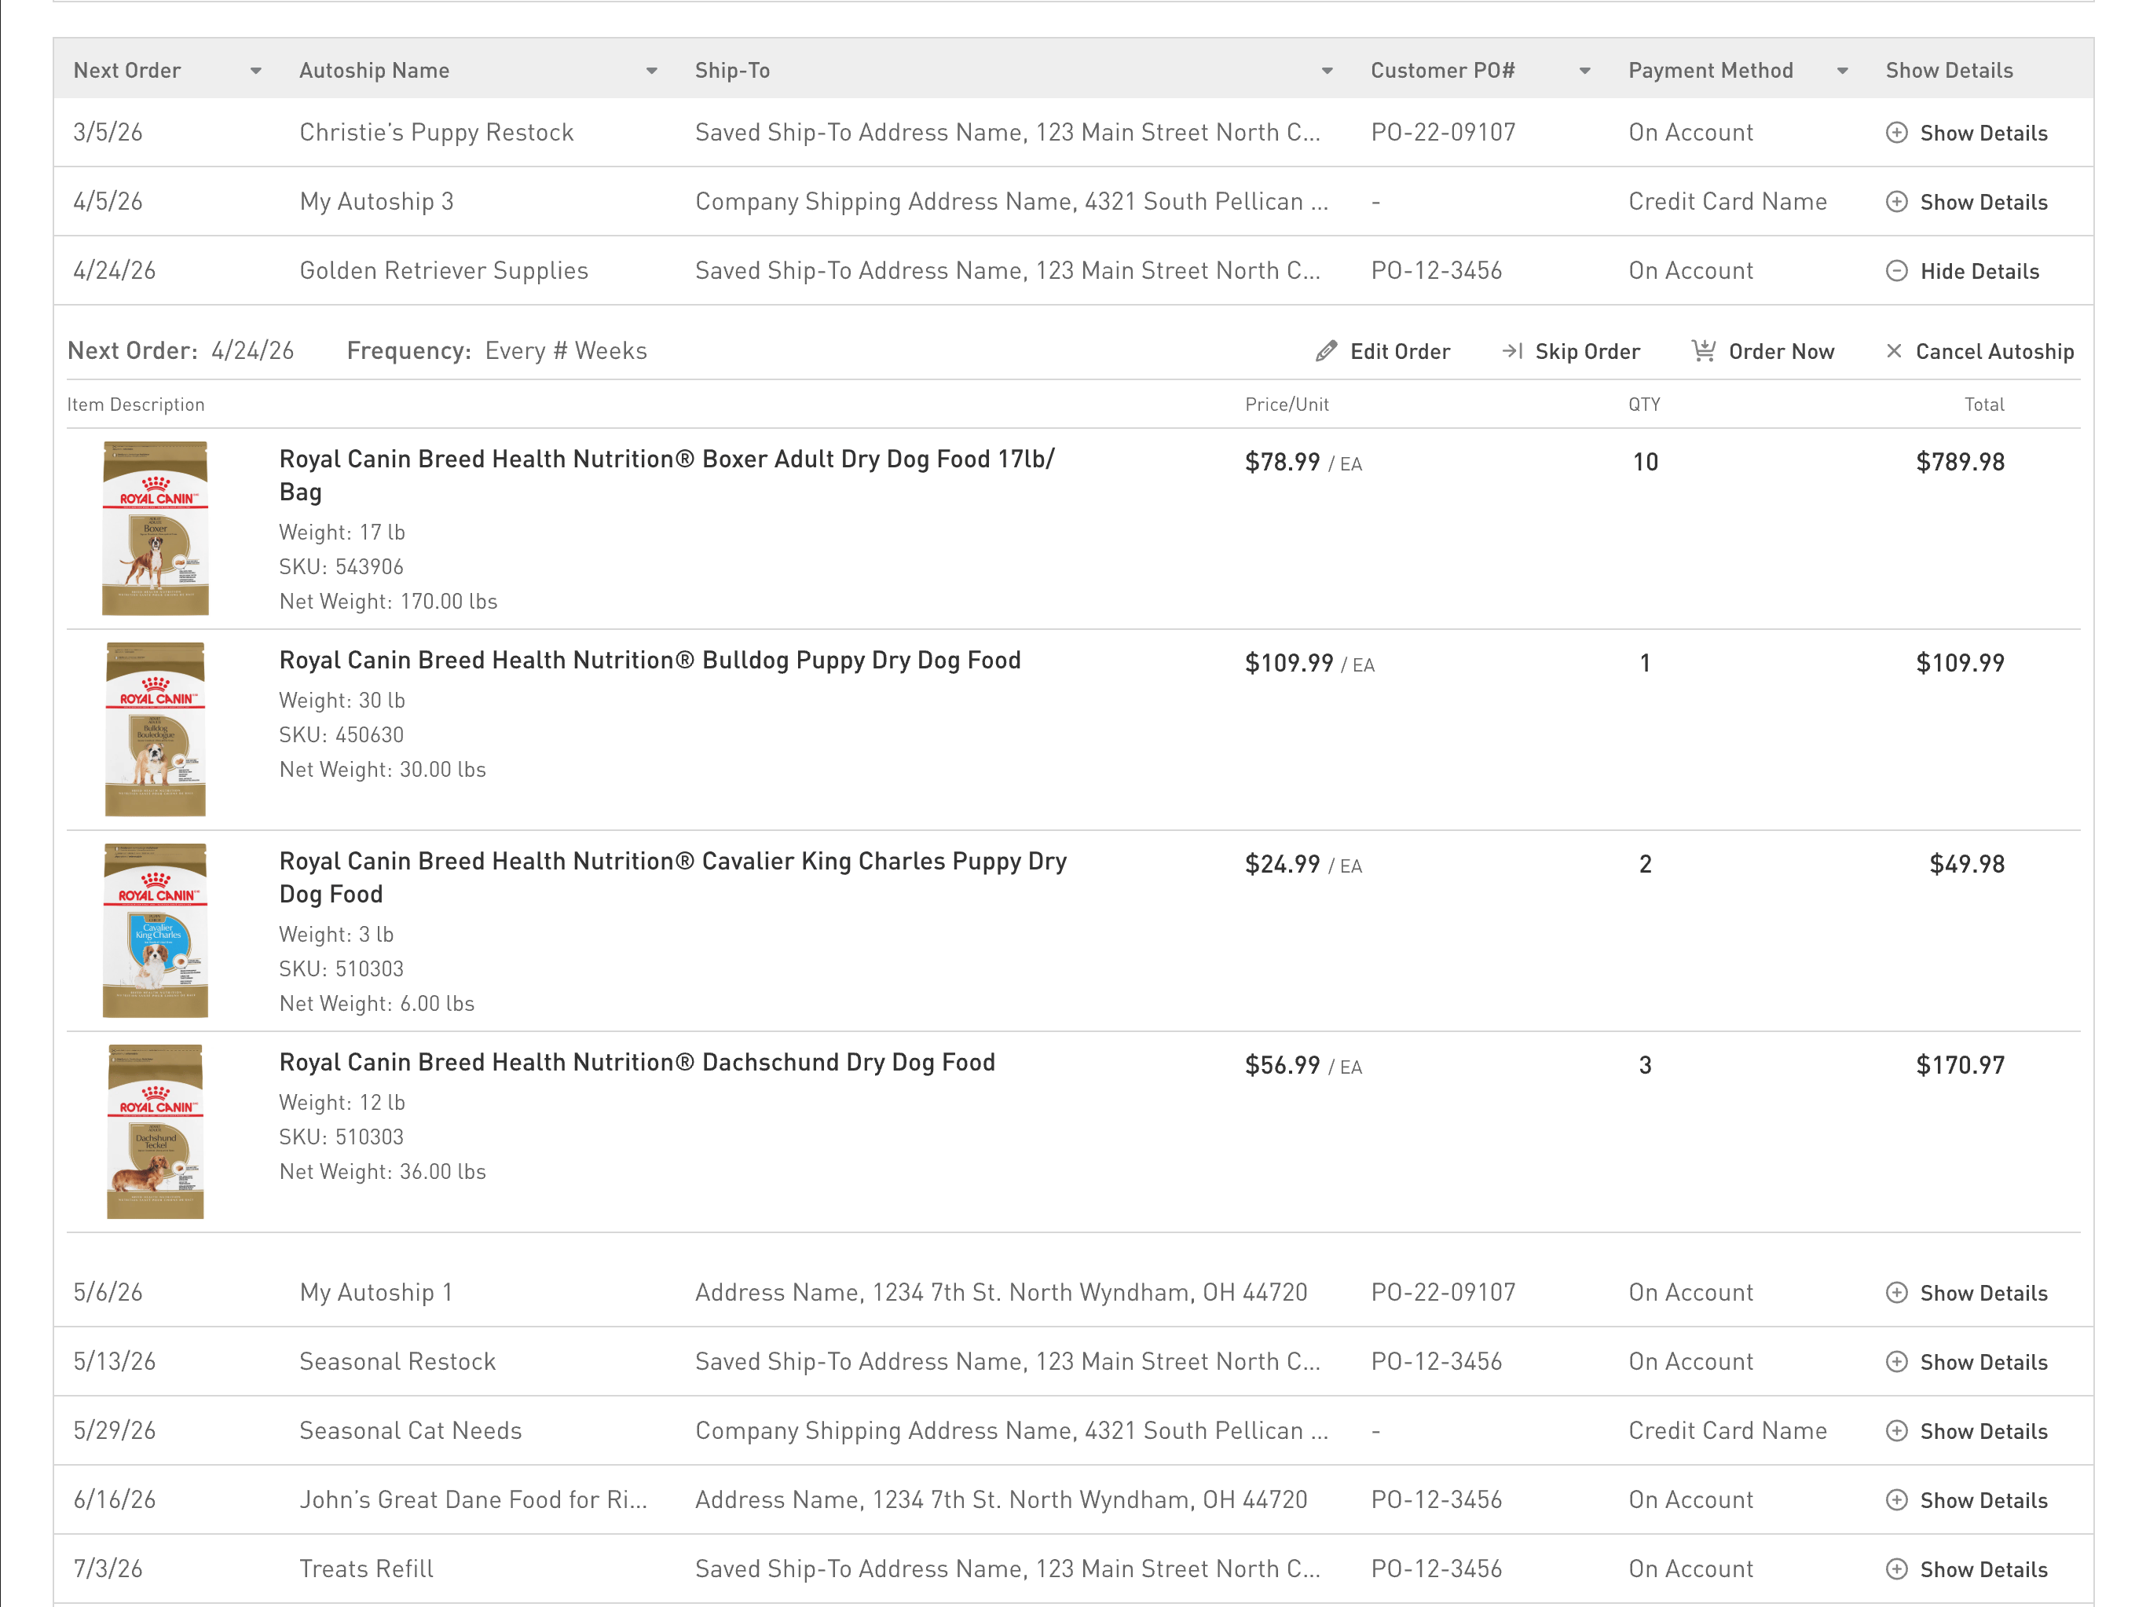This screenshot has width=2146, height=1607.
Task: Click the Cavalier King Charles bag thumbnail
Action: pos(156,930)
